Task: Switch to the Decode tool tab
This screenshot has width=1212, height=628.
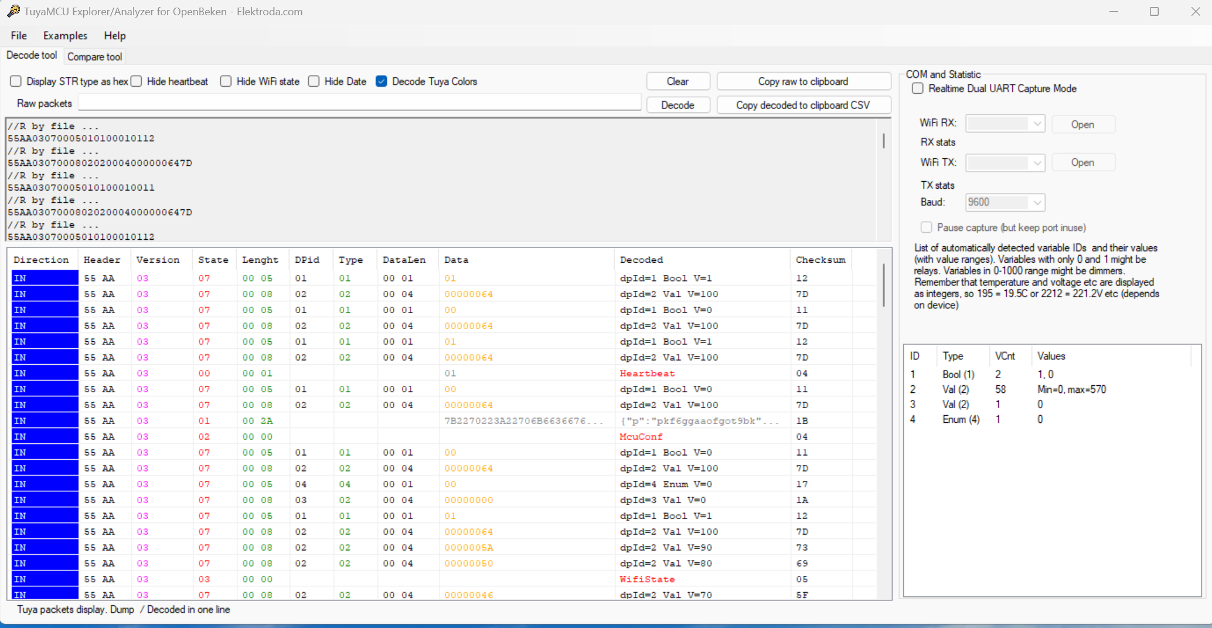Action: click(x=32, y=55)
